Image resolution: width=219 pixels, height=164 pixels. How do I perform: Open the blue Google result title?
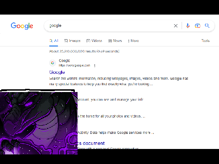point(57,72)
